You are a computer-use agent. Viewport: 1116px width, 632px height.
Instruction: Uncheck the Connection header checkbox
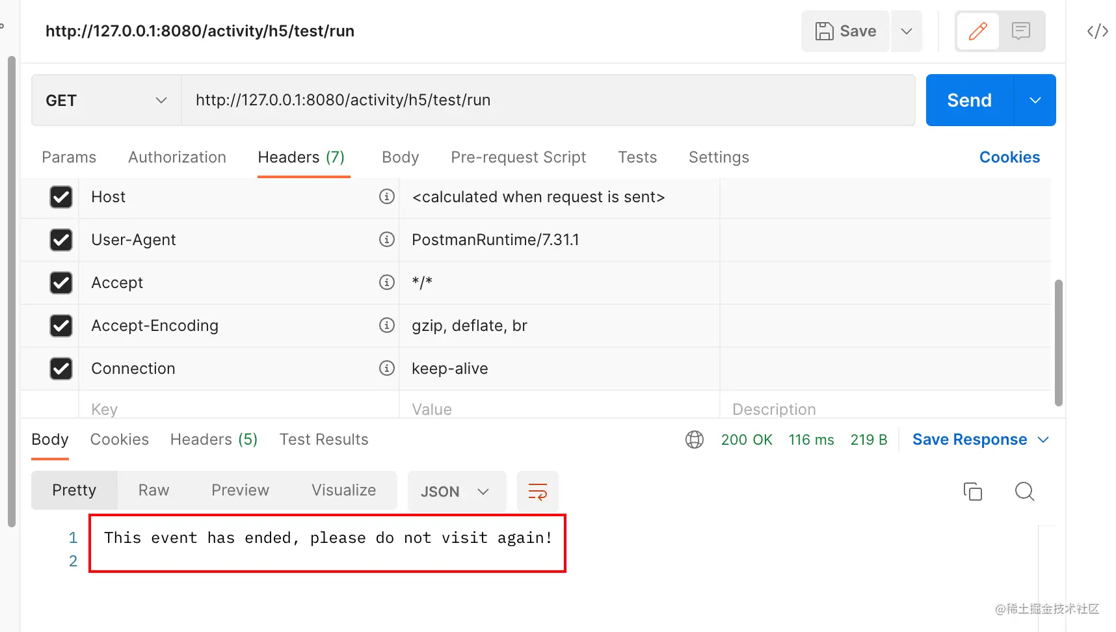[61, 369]
